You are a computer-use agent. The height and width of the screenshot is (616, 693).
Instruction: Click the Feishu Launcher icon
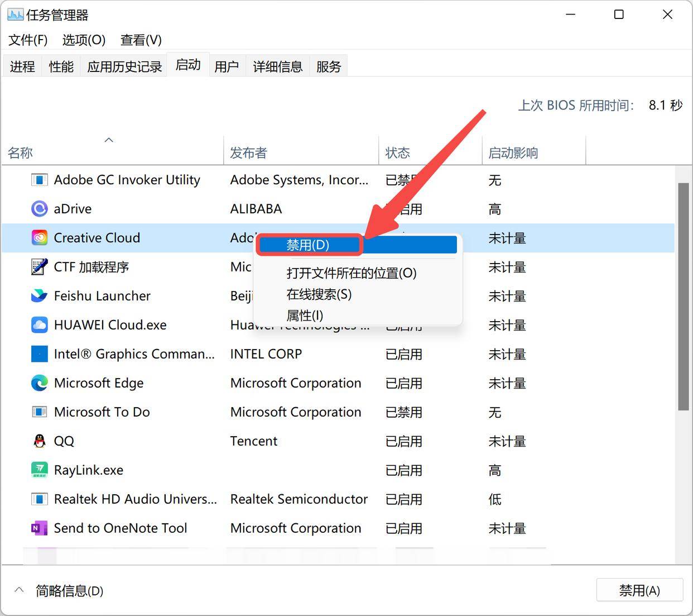(x=39, y=296)
